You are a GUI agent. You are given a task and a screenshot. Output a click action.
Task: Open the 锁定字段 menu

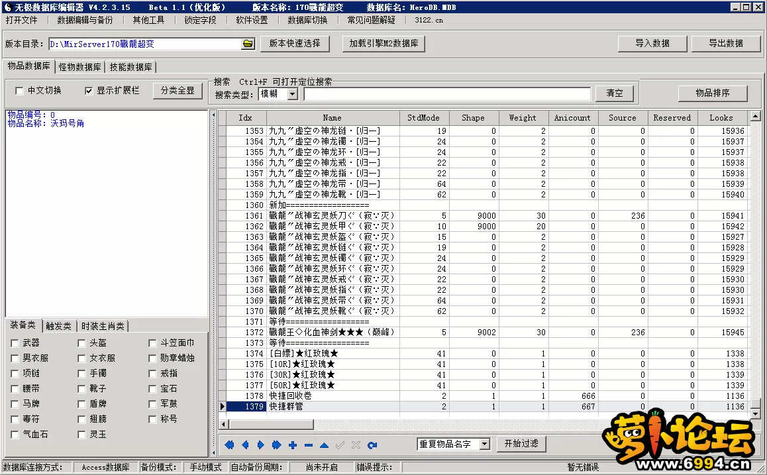point(200,20)
